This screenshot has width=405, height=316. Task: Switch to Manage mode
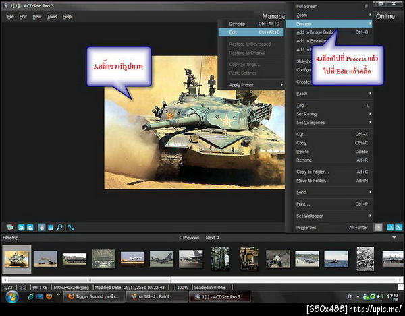273,16
